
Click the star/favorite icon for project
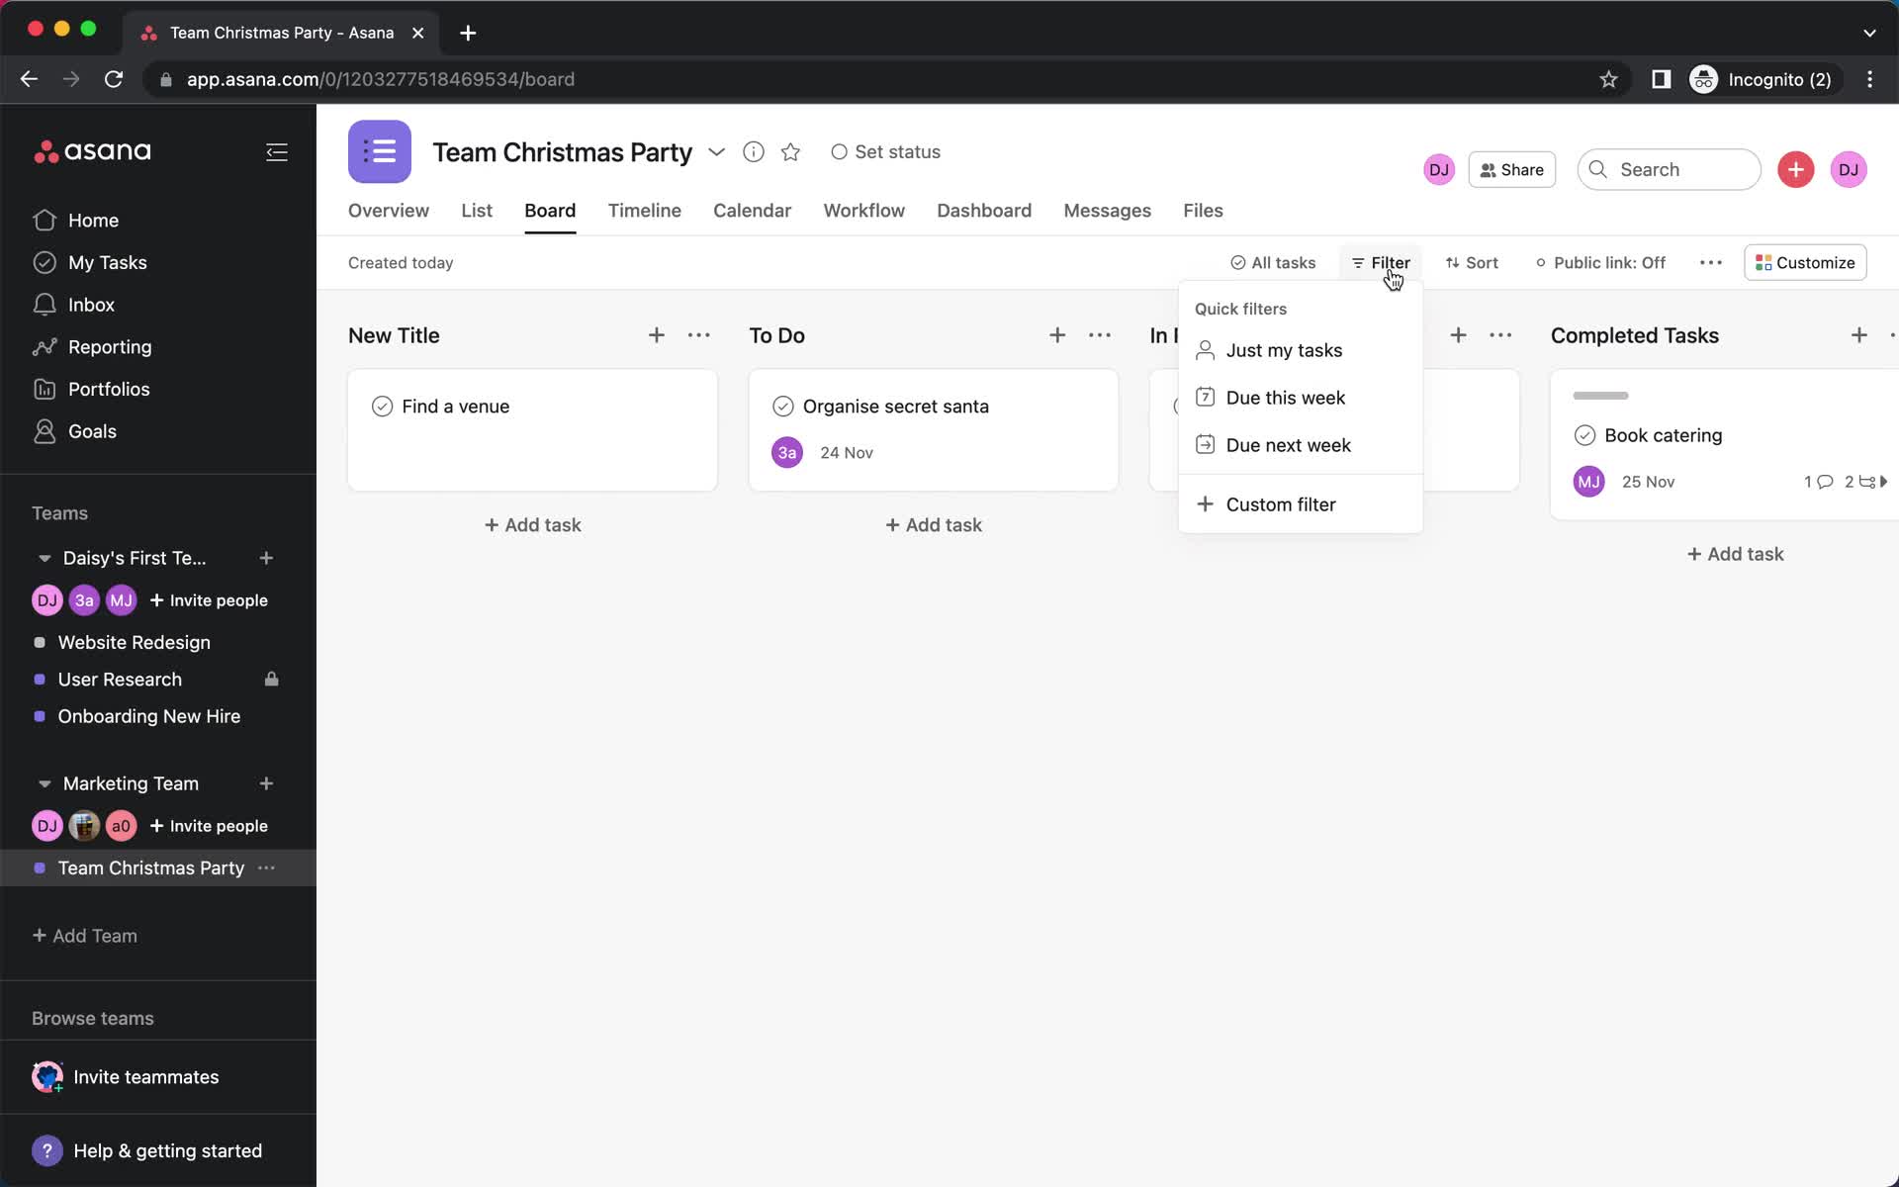point(789,151)
